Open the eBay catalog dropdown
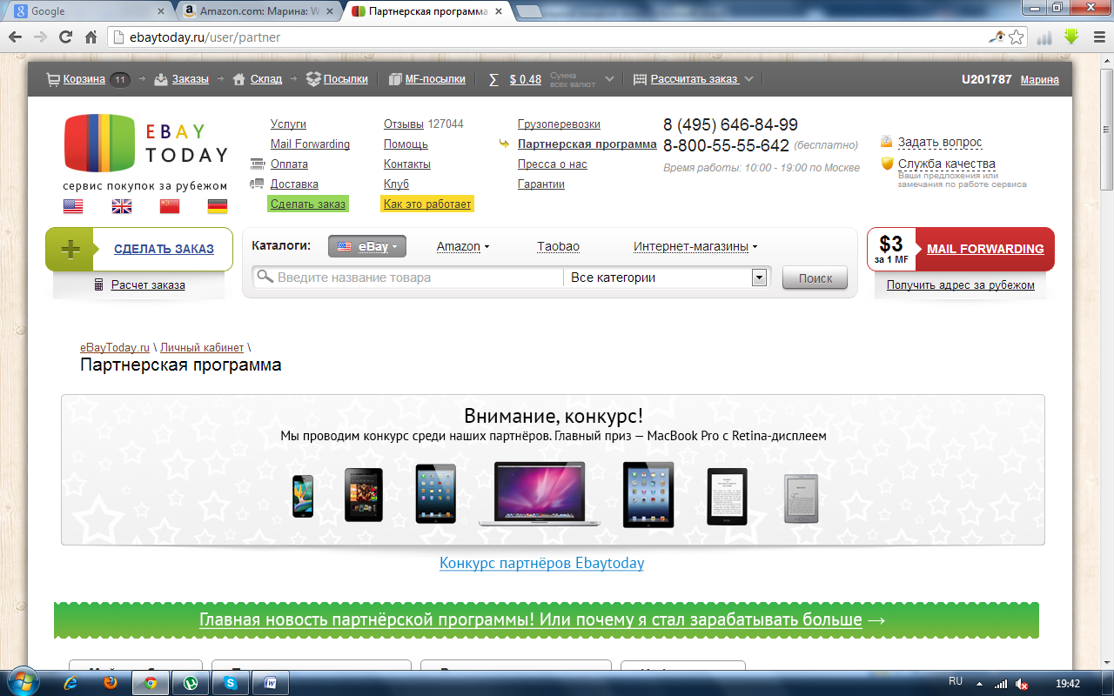Viewport: 1114px width, 696px height. pyautogui.click(x=367, y=247)
